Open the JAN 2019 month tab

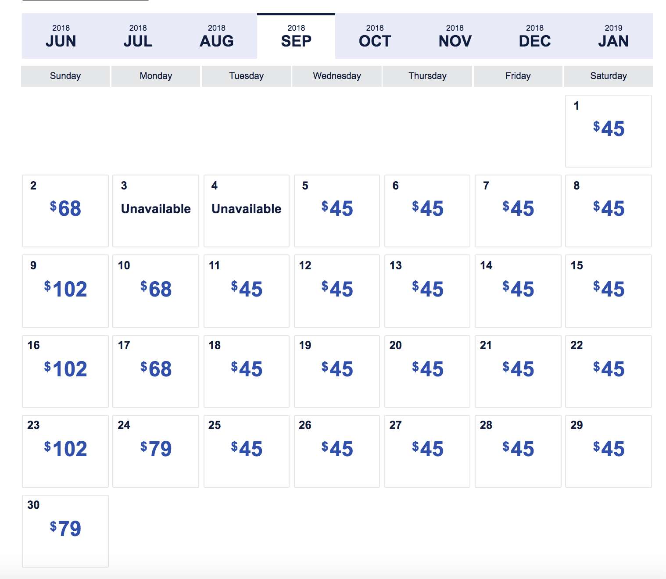(613, 36)
